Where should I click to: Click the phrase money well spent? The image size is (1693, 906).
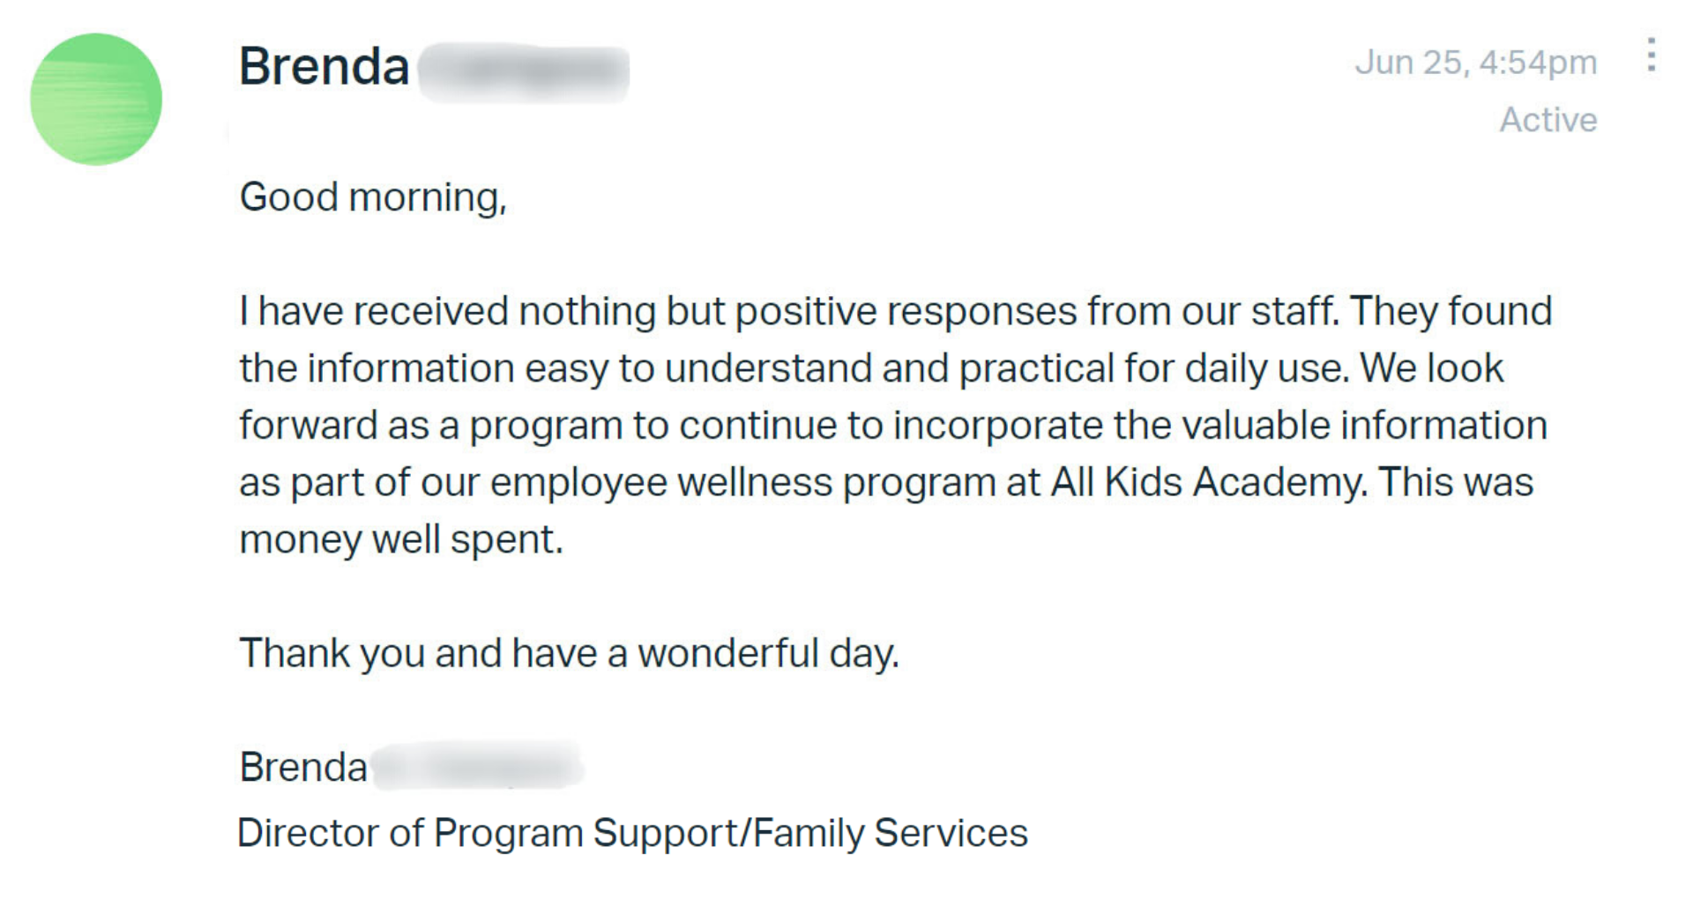click(x=401, y=539)
